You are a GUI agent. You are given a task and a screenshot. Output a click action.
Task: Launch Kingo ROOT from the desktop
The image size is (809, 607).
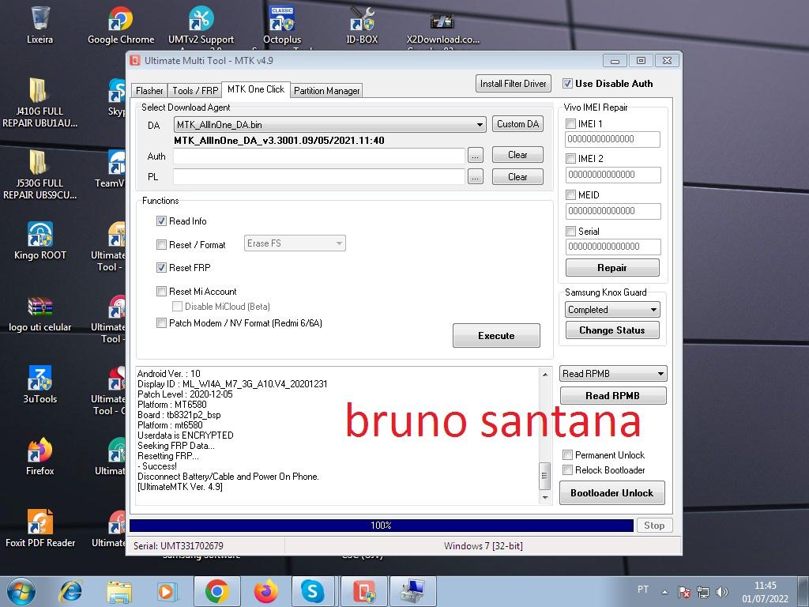40,240
